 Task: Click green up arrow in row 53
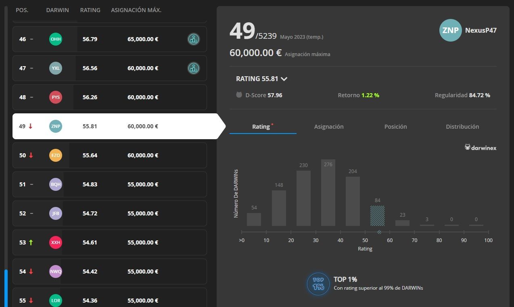31,242
